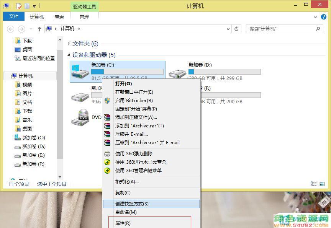
Task: Open the Help question mark icon
Action: tap(324, 17)
